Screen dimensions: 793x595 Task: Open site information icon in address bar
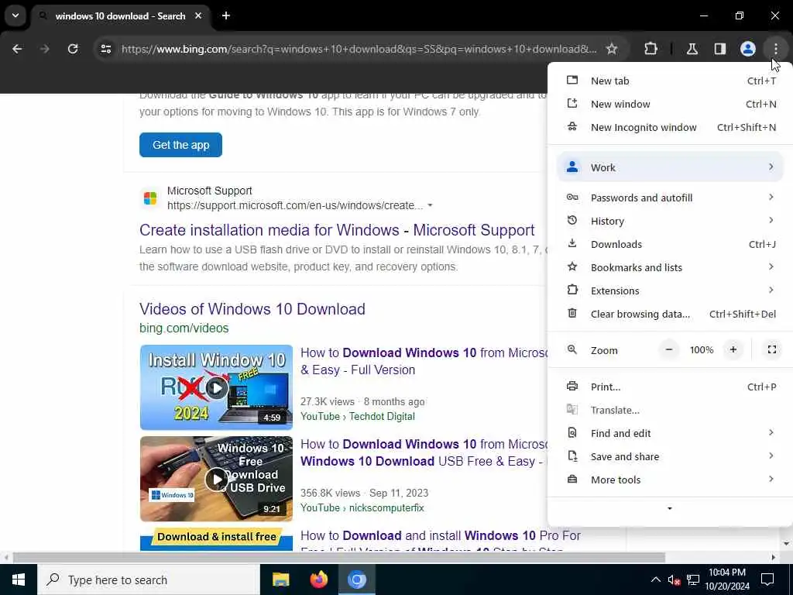pos(105,49)
